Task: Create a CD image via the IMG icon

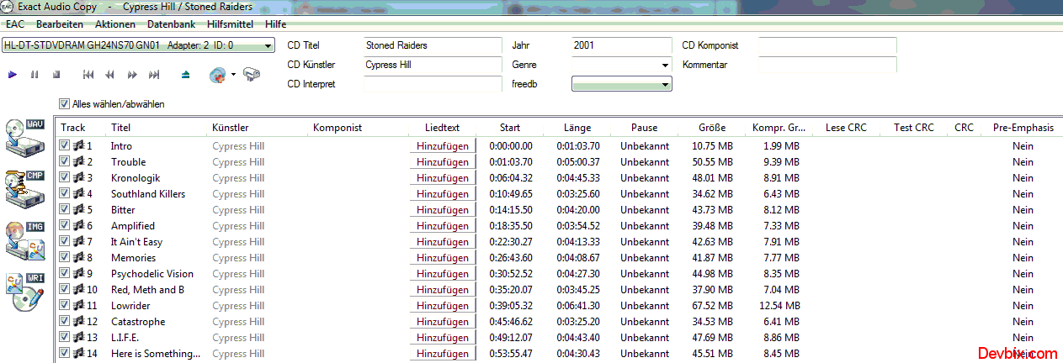Action: (24, 241)
